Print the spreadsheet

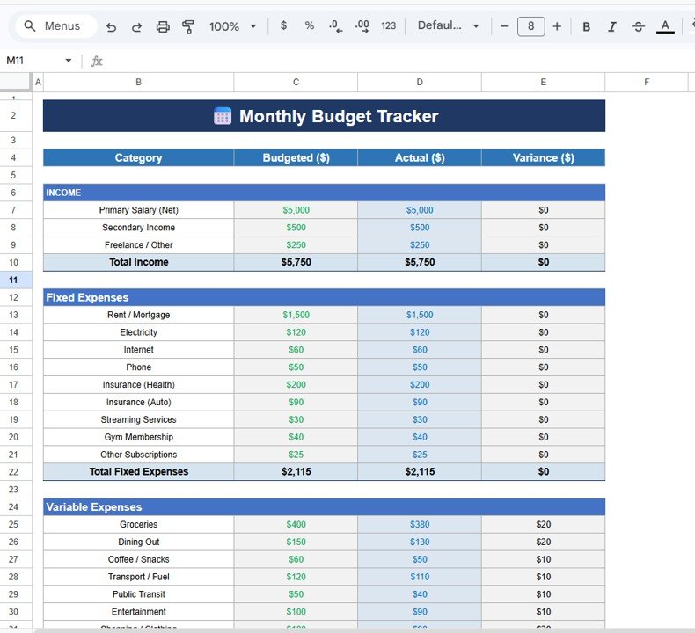pos(163,26)
